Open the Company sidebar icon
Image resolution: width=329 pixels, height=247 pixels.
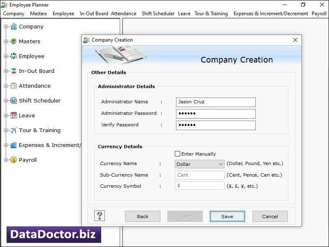(x=14, y=26)
